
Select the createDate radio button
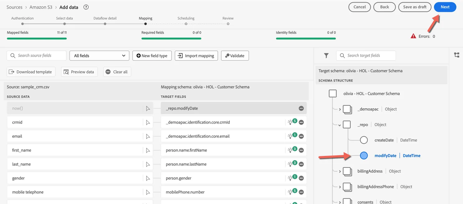[364, 140]
